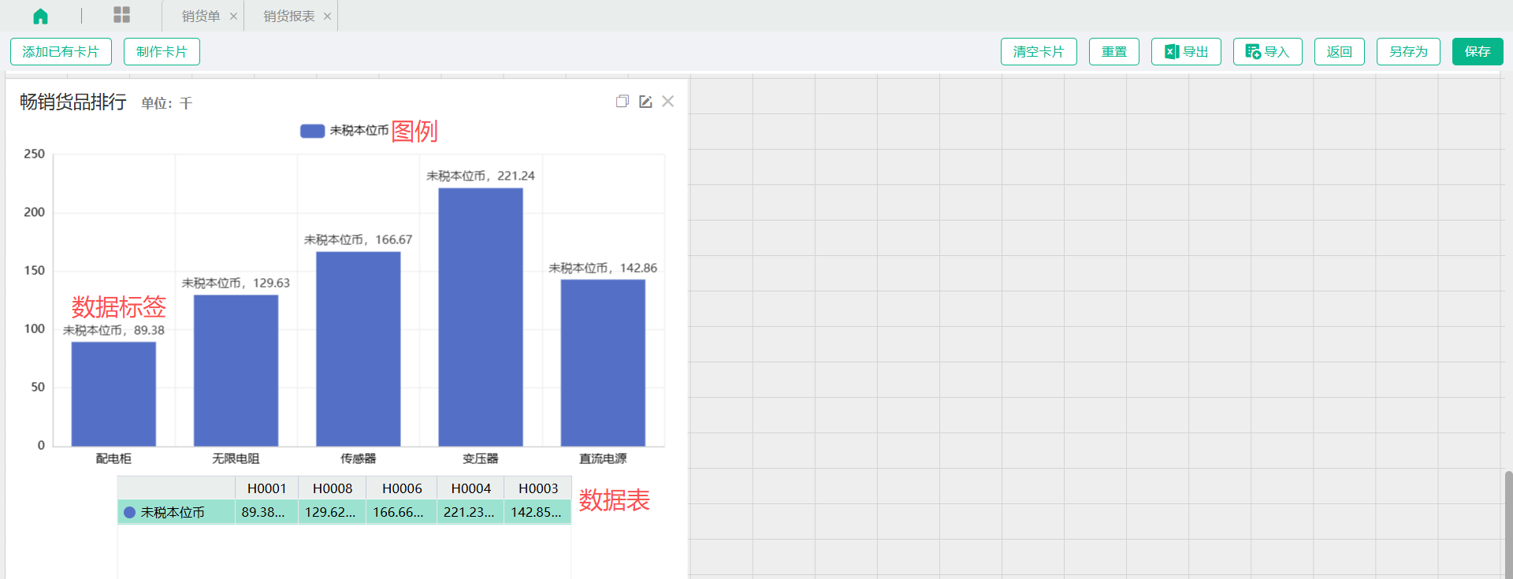Viewport: 1513px width, 579px height.
Task: Click the H0004 column header in data table
Action: pos(470,488)
